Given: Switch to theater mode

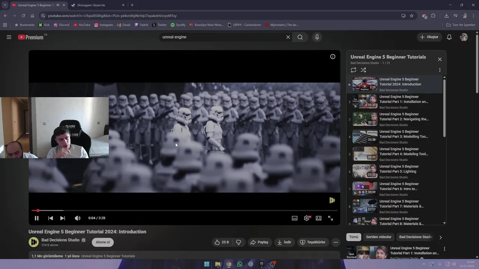Looking at the screenshot, I should [318, 218].
